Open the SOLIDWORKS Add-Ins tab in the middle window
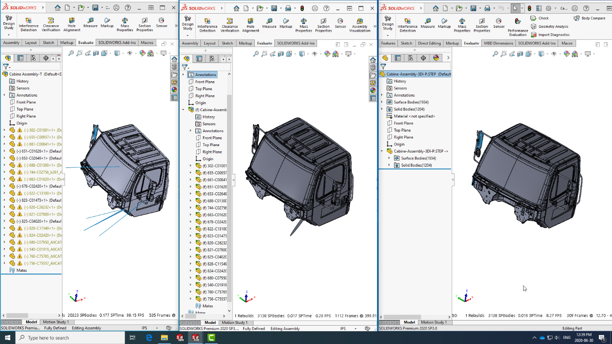 (296, 43)
